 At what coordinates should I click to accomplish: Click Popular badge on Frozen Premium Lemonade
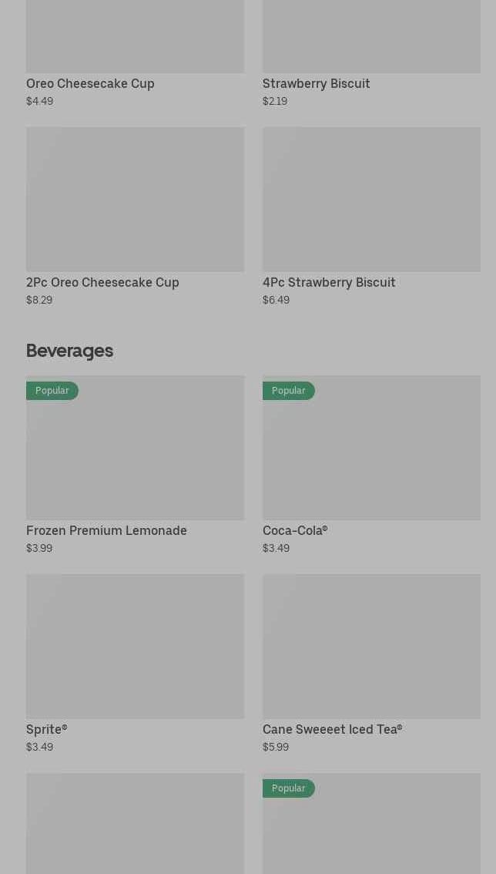tap(52, 391)
